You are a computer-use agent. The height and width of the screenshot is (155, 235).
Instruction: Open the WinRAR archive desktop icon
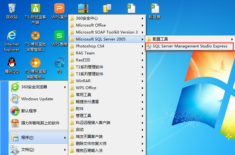point(83,8)
